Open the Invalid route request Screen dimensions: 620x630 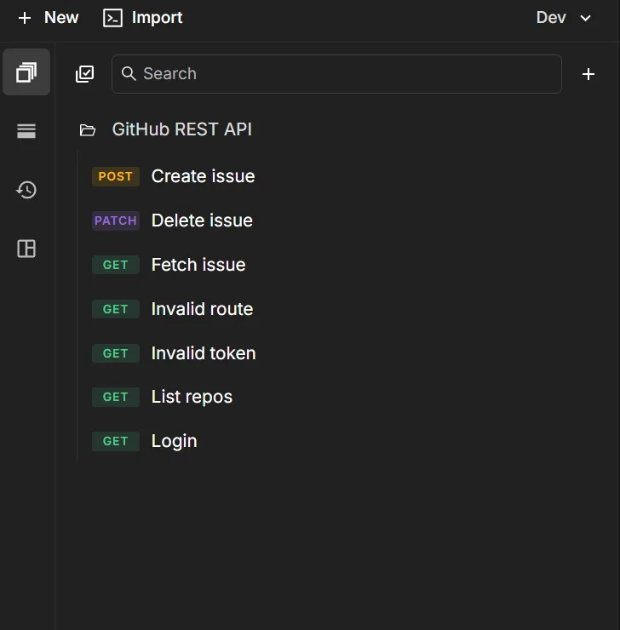[x=202, y=308]
